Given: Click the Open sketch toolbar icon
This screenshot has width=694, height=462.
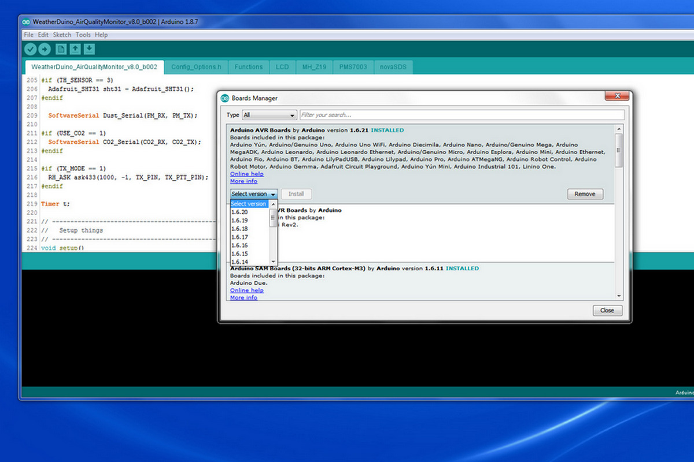Looking at the screenshot, I should [x=75, y=49].
